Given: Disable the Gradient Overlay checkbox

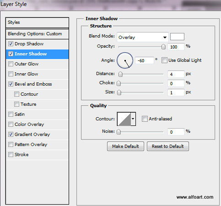Looking at the screenshot, I should click(x=11, y=135).
